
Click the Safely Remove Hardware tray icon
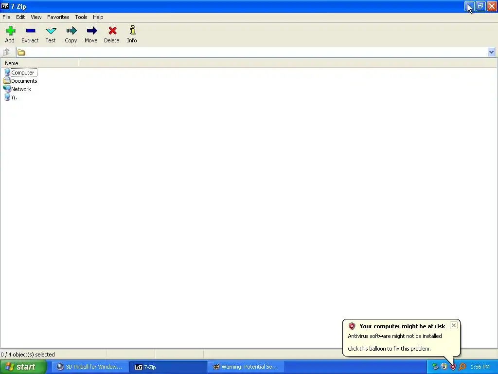[x=435, y=367]
